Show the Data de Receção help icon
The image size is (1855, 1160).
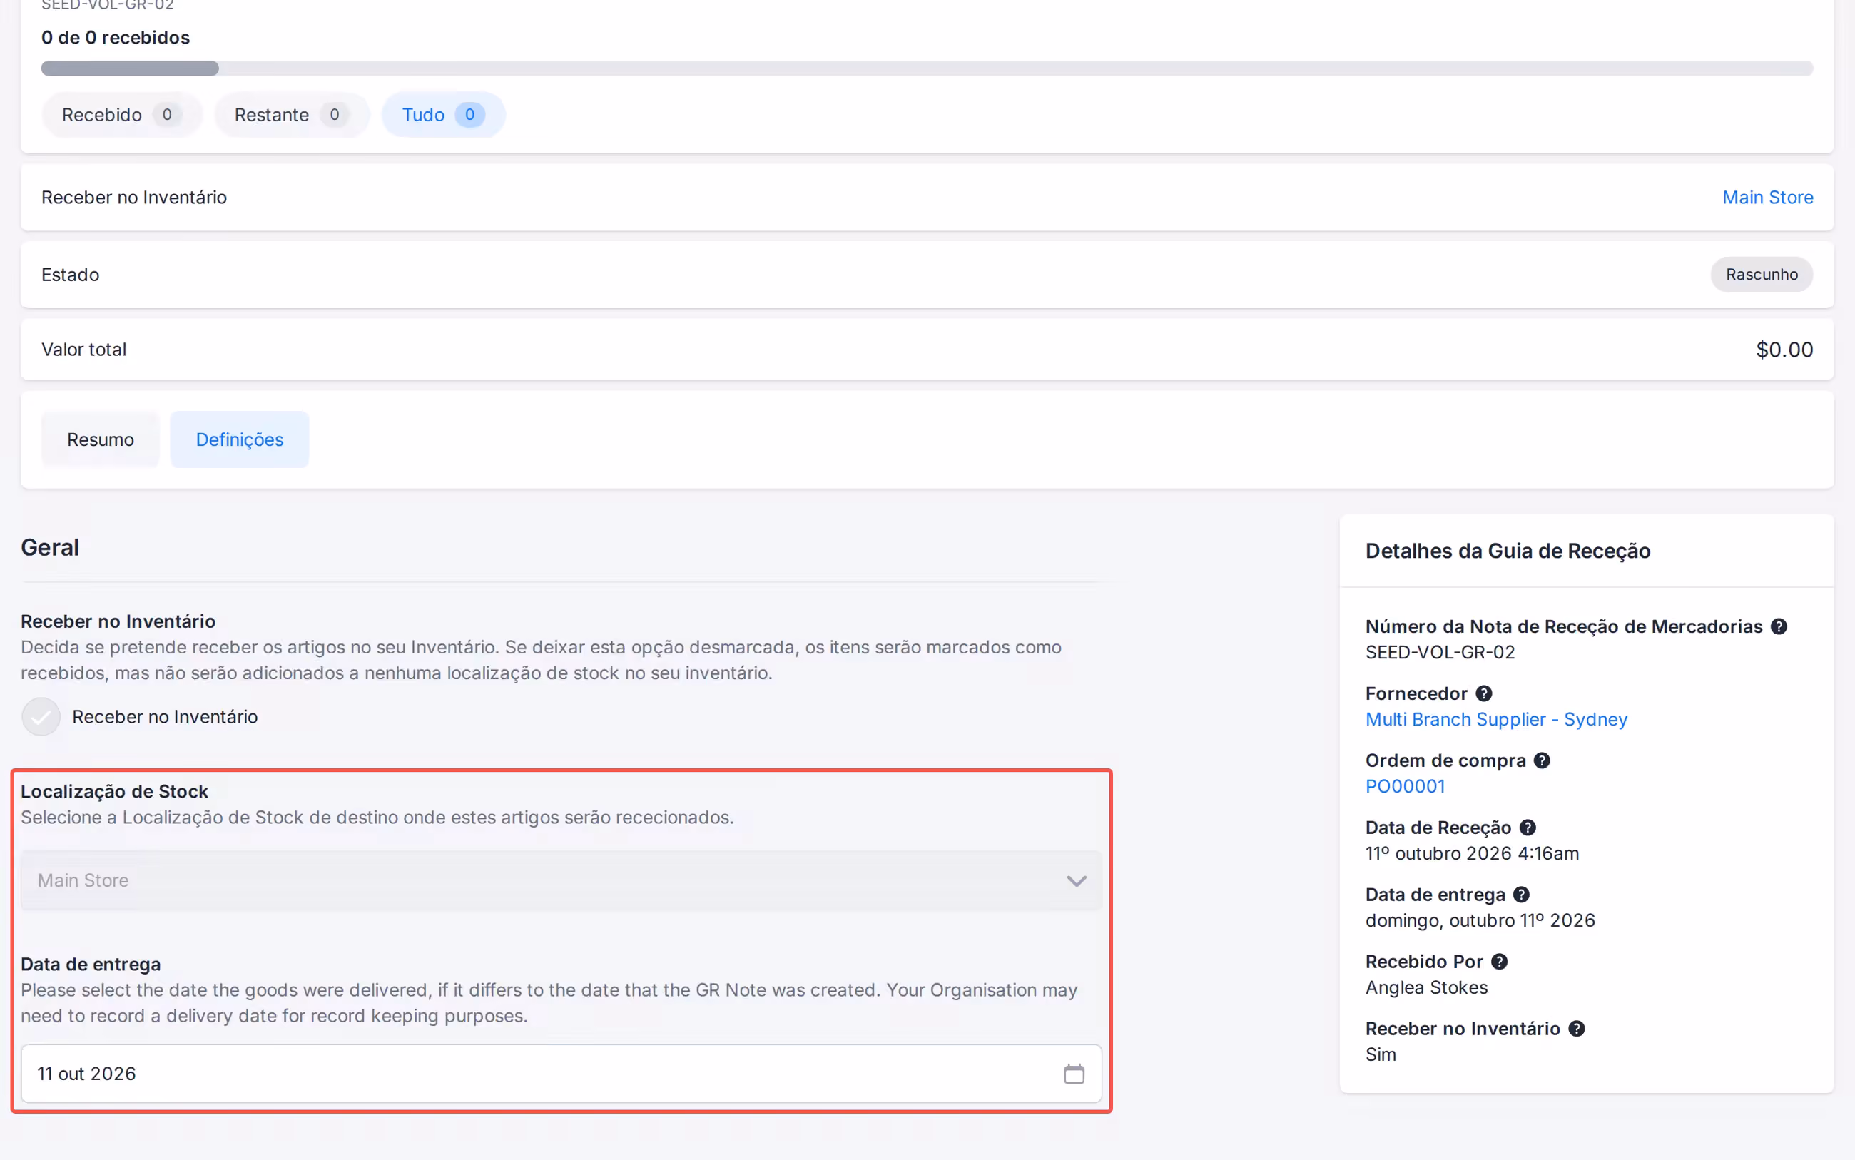click(1527, 827)
